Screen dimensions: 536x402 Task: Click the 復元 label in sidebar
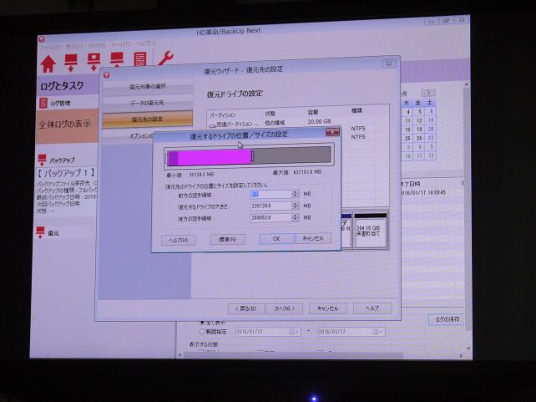(53, 233)
